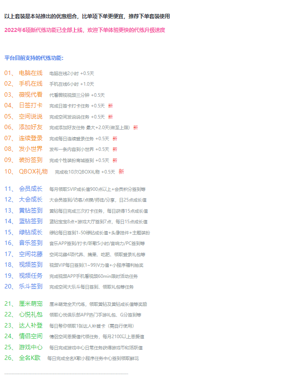Click the 电脑在线 feature title
This screenshot has height=375, width=294.
pos(31,73)
